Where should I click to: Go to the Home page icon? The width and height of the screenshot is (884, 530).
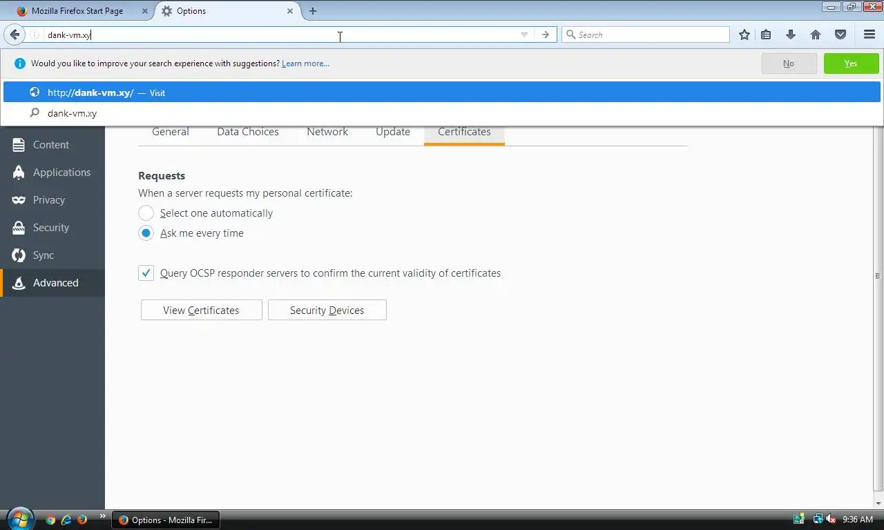[x=816, y=35]
